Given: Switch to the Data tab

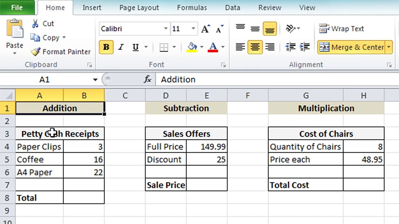Looking at the screenshot, I should click(x=233, y=8).
